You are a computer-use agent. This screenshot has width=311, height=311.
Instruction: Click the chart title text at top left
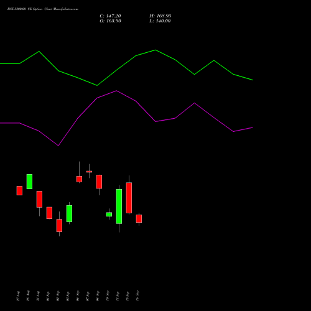[43, 9]
